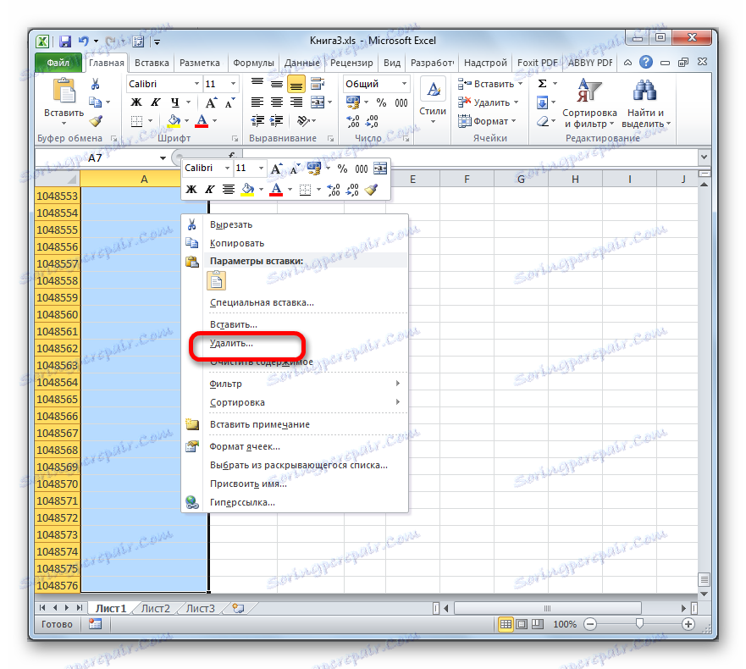The image size is (746, 669).
Task: Switch to the Лист2 sheet tab
Action: tap(156, 607)
